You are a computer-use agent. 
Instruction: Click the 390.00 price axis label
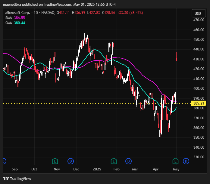pyautogui.click(x=199, y=98)
